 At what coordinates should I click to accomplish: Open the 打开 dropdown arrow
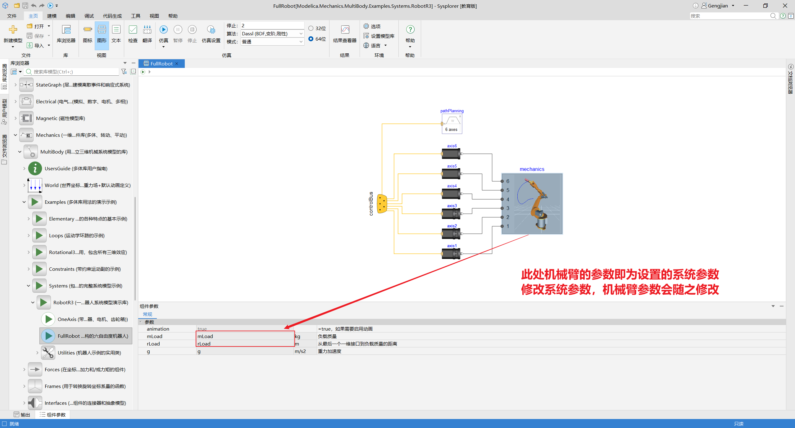49,26
